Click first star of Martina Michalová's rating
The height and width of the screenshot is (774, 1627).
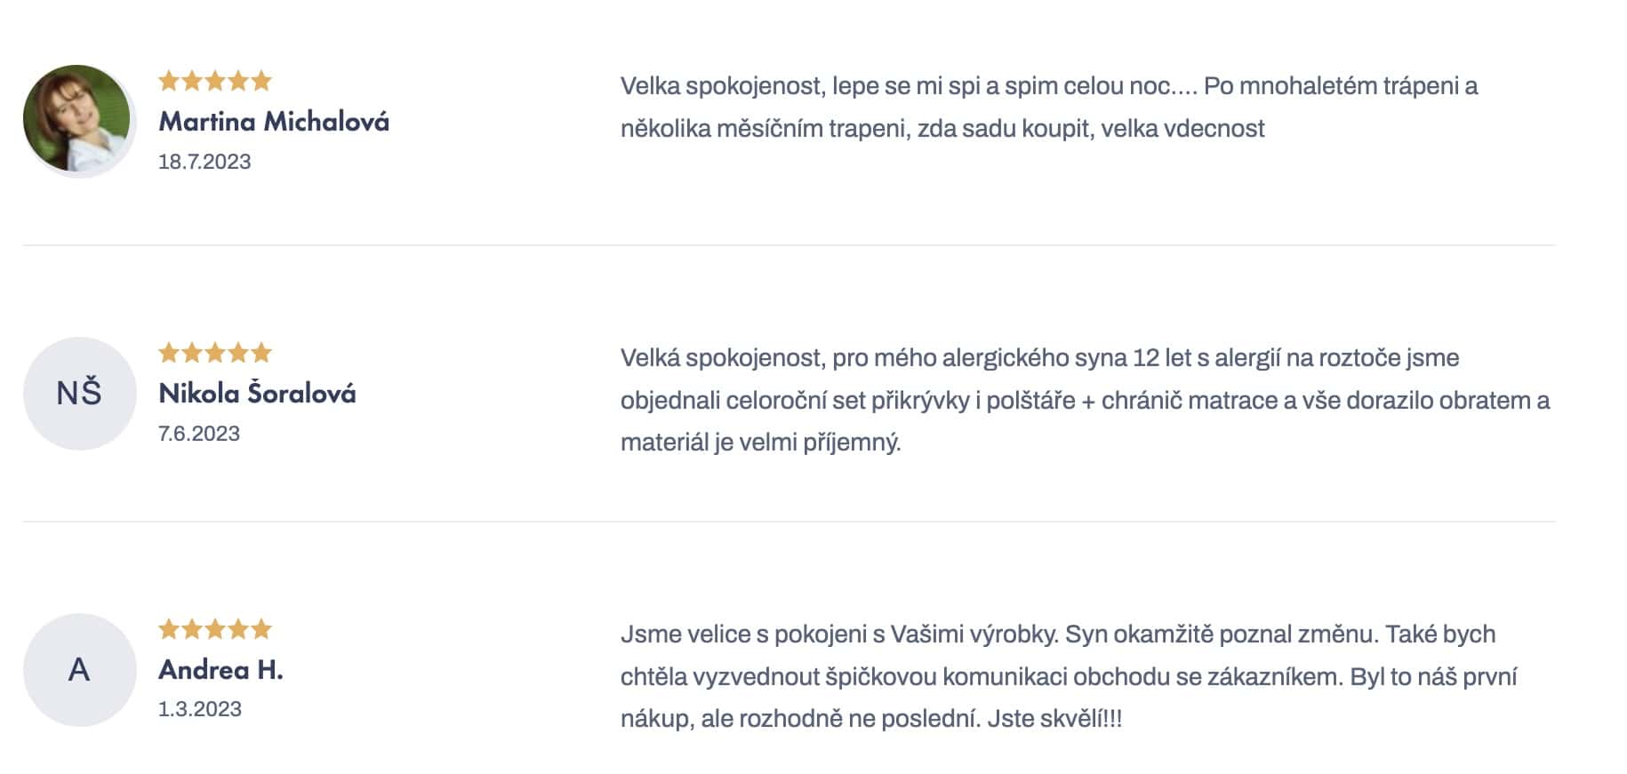[169, 82]
